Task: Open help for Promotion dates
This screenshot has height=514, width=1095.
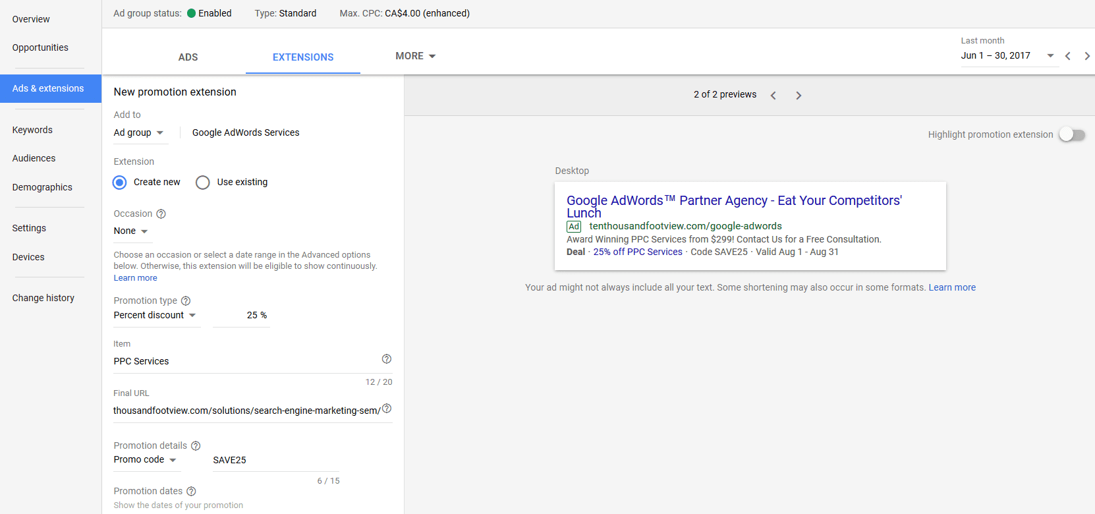Action: [191, 491]
